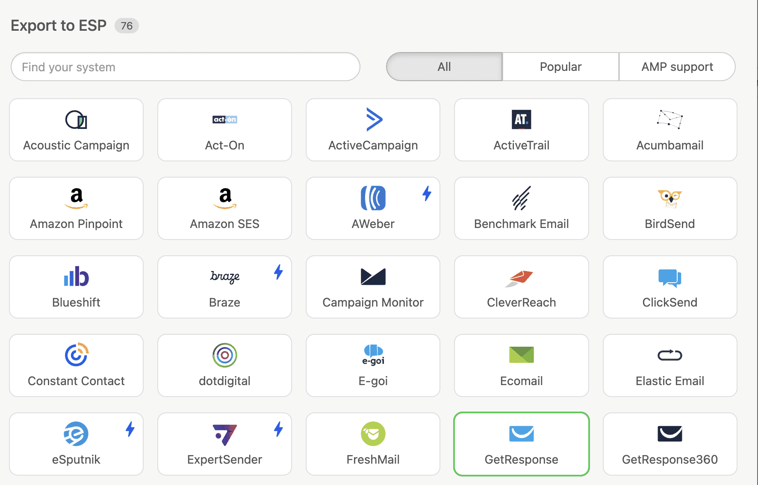Click the Campaign Monitor envelope icon
The image size is (758, 485).
point(373,277)
